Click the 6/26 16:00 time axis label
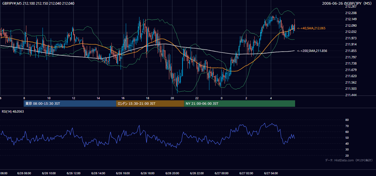The width and height of the screenshot is (376, 176). pos(123,173)
